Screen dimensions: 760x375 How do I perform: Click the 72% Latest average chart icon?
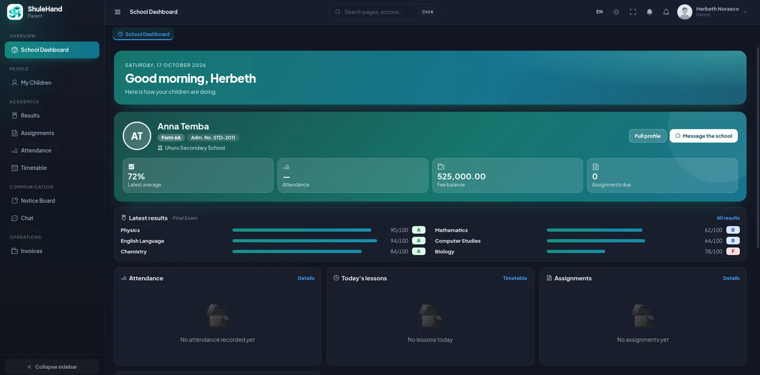coord(131,166)
